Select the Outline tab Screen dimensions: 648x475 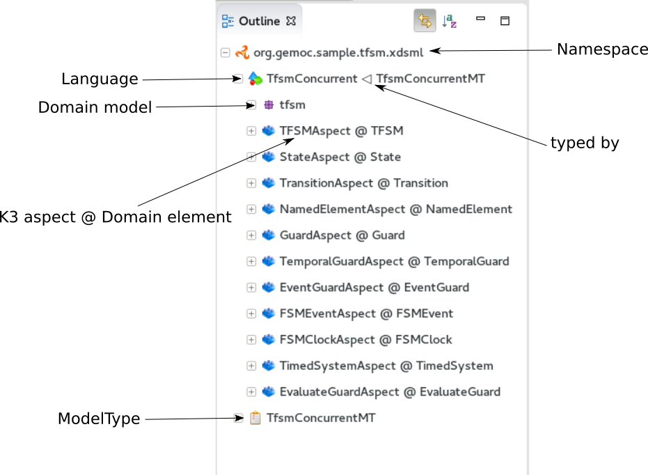(259, 21)
